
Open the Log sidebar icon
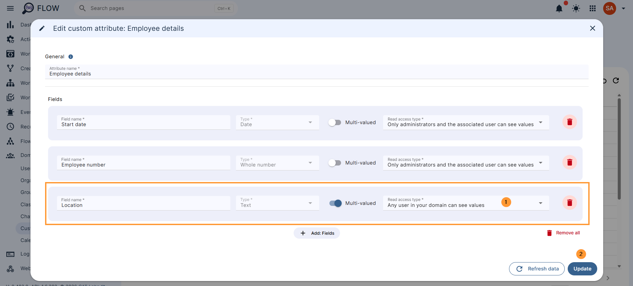pyautogui.click(x=10, y=254)
